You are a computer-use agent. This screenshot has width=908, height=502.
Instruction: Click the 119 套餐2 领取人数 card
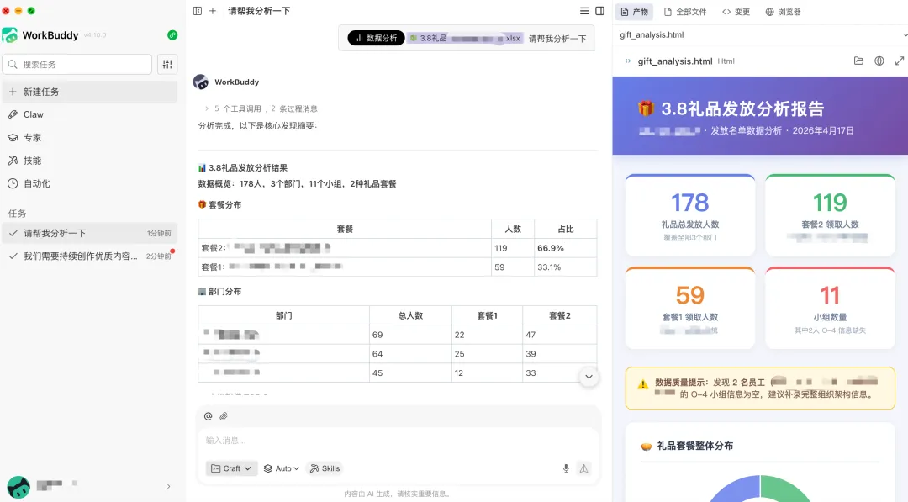[x=830, y=214]
